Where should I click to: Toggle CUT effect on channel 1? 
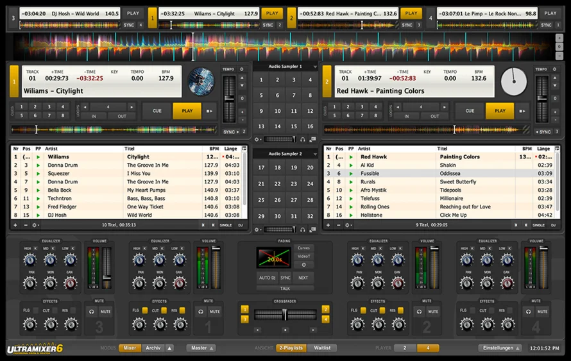(x=164, y=310)
